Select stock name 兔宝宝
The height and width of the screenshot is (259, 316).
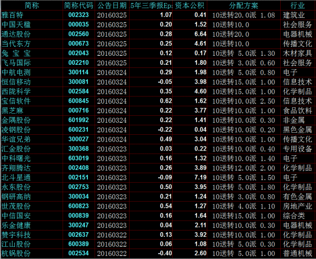(16, 53)
